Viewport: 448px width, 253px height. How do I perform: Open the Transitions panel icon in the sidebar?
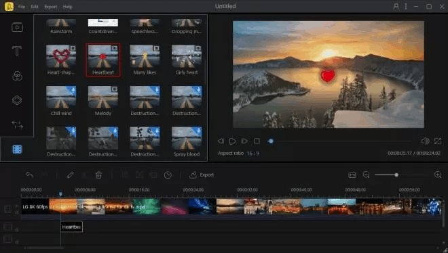tap(17, 124)
